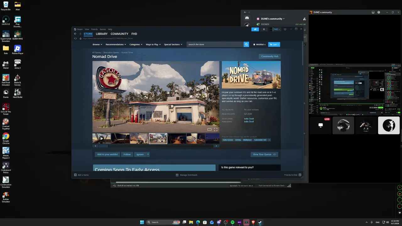Open the FHD profile tab

134,34
